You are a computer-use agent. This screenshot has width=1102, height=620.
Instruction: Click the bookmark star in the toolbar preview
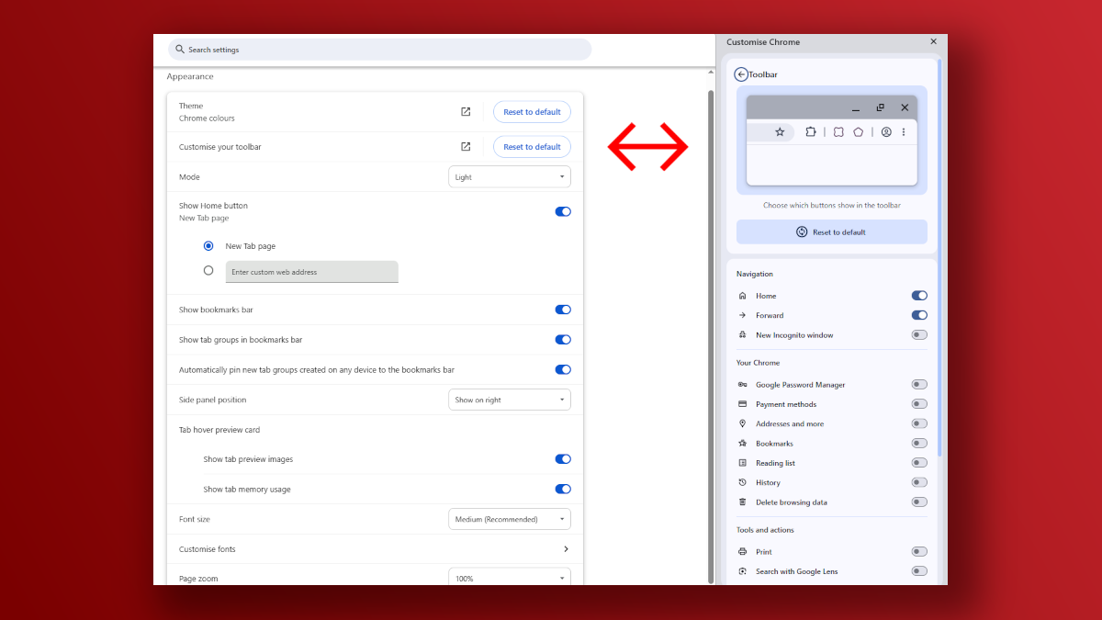click(x=781, y=131)
